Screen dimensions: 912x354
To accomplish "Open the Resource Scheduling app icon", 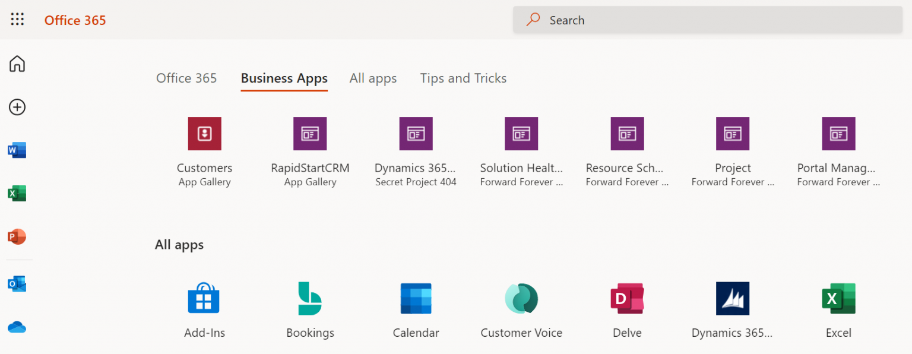I will (627, 134).
